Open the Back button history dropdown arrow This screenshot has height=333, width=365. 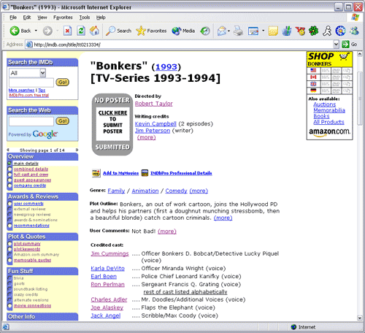click(36, 31)
